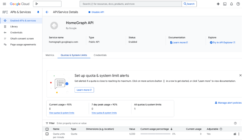The image size is (242, 140).
Task: Check the Quota units per minute row
Action: coord(47,134)
